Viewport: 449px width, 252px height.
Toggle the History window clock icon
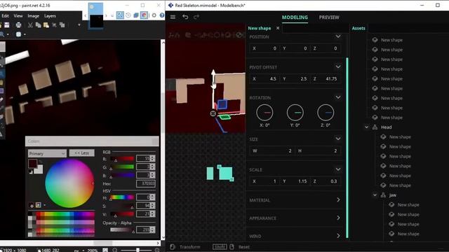click(x=128, y=15)
